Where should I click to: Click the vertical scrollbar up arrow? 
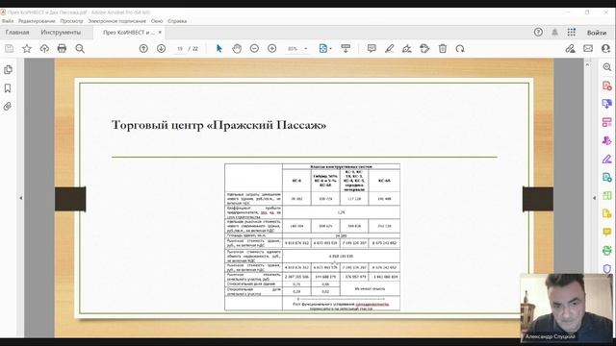coord(588,64)
